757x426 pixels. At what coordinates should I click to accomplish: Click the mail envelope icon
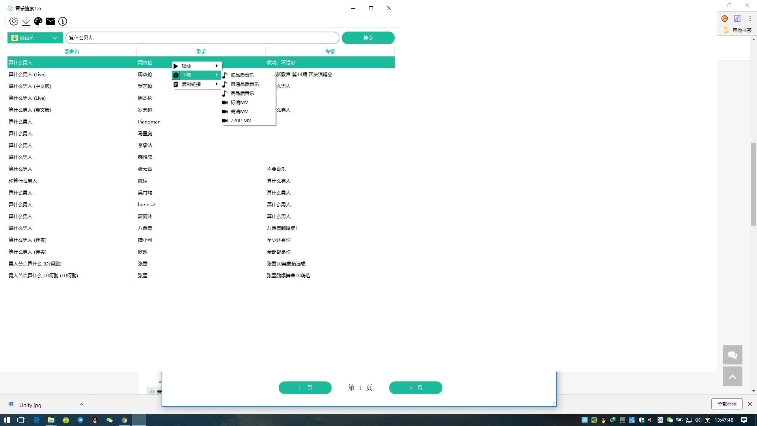coord(50,21)
